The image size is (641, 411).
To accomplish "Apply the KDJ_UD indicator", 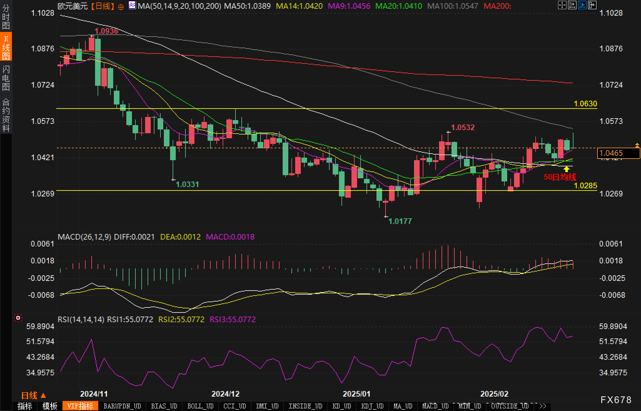I will (372, 406).
